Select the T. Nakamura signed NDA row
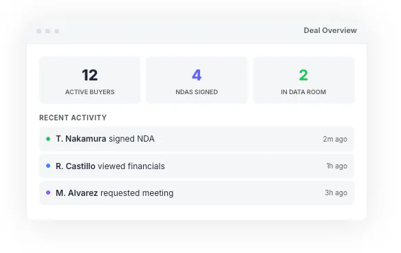Viewport: 401px width, 253px height. [x=197, y=139]
